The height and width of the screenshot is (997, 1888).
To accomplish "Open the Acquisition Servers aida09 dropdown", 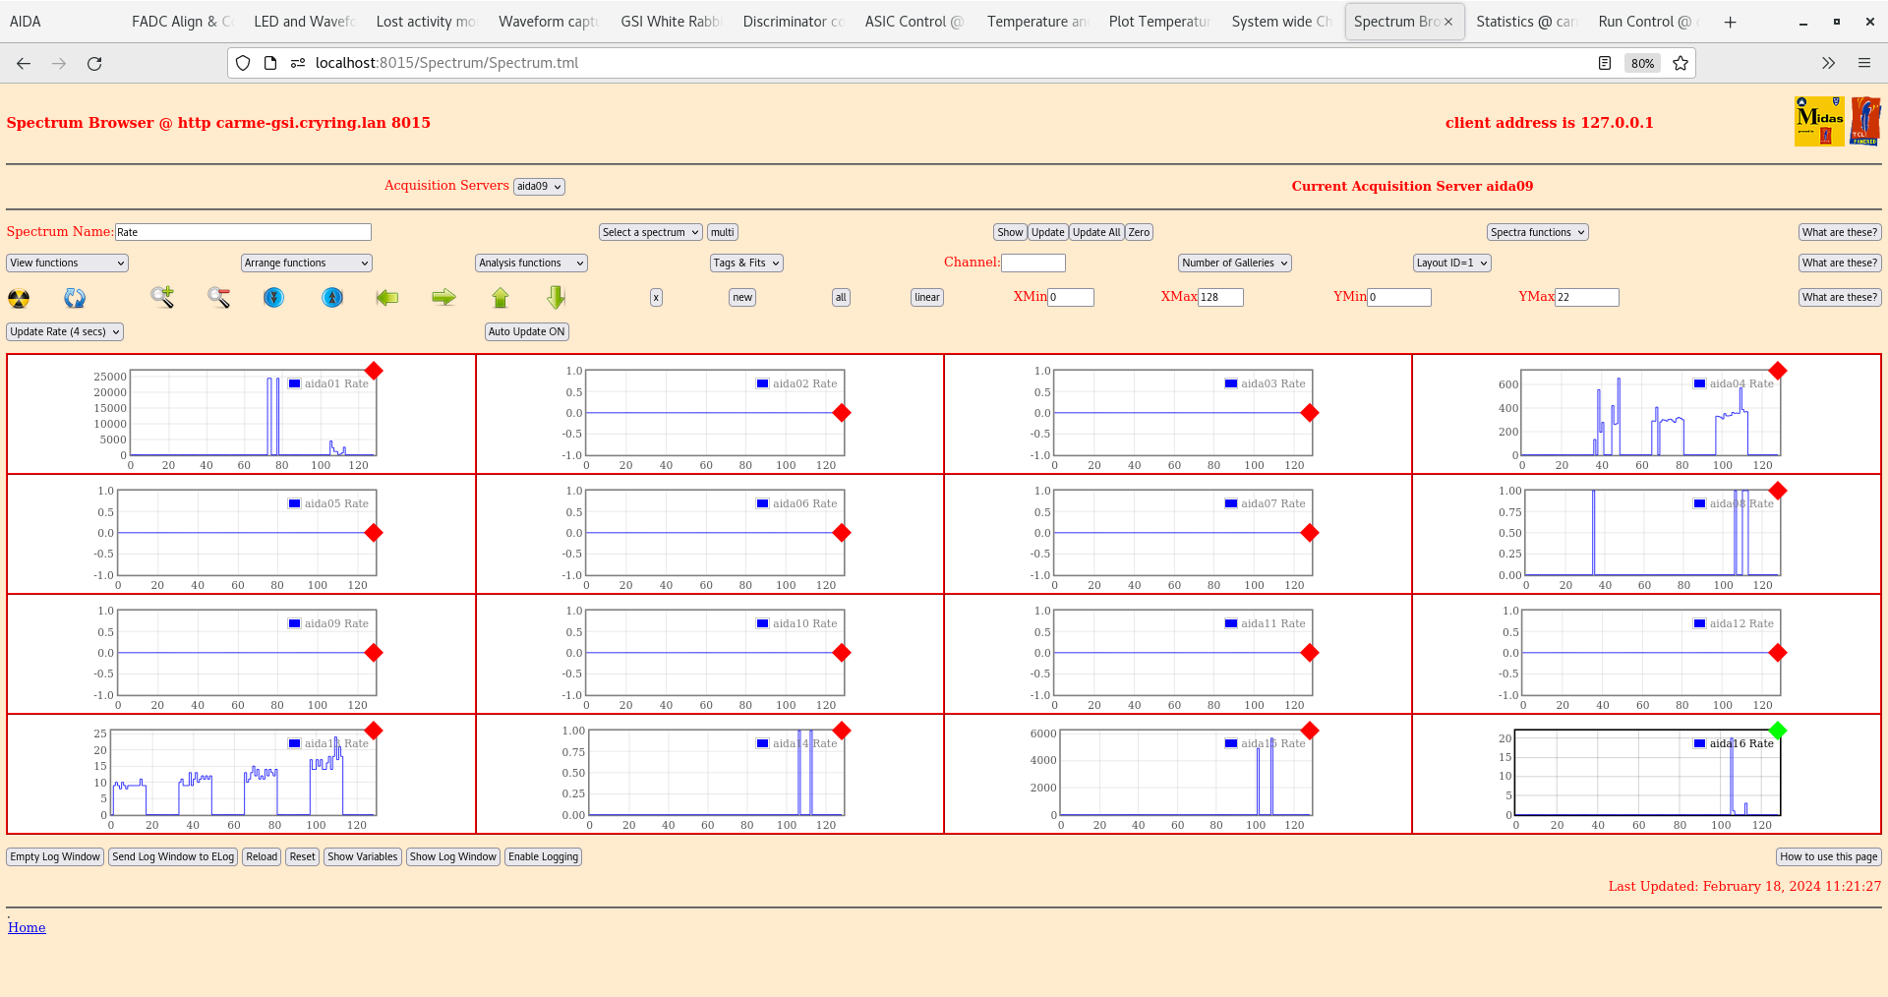I will 539,187.
